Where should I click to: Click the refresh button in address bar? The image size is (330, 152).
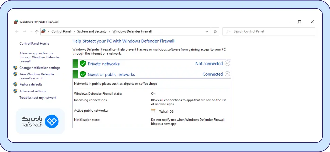click(215, 31)
